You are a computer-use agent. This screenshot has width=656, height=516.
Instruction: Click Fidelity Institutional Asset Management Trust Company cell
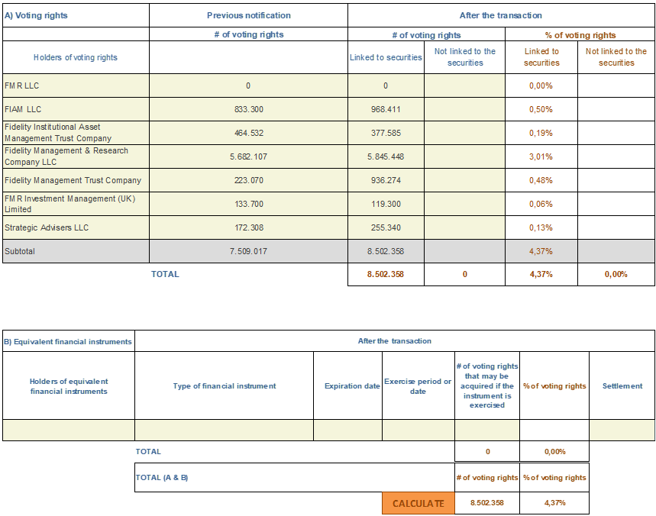tap(76, 133)
